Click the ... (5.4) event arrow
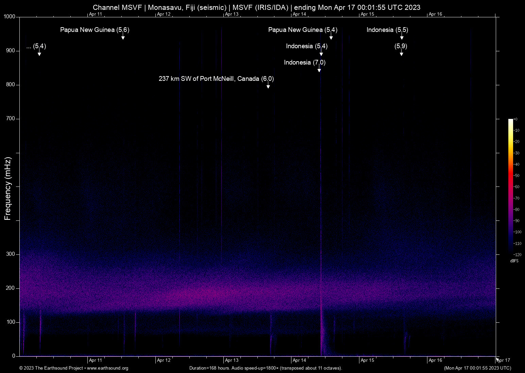Viewport: 525px width, 373px height. point(39,54)
